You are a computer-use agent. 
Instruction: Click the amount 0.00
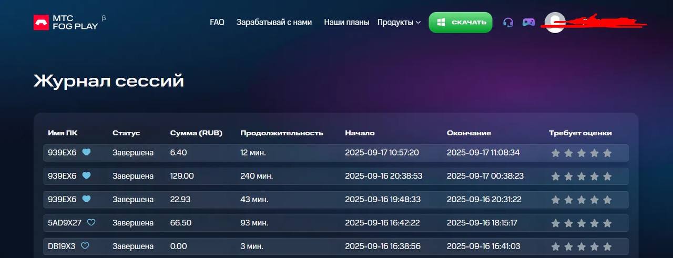[179, 246]
